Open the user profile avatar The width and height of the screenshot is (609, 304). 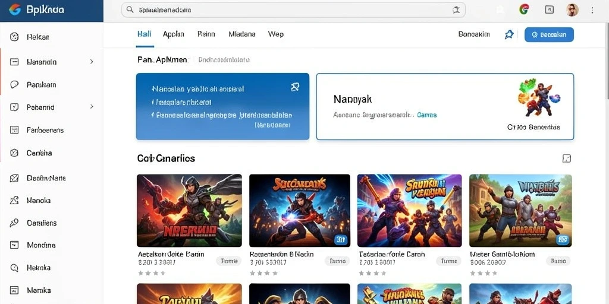pos(572,10)
